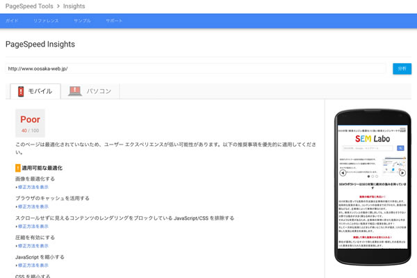Click the JavaScript を縮小する heading text
Screen dimensions: 417x278
[40, 257]
